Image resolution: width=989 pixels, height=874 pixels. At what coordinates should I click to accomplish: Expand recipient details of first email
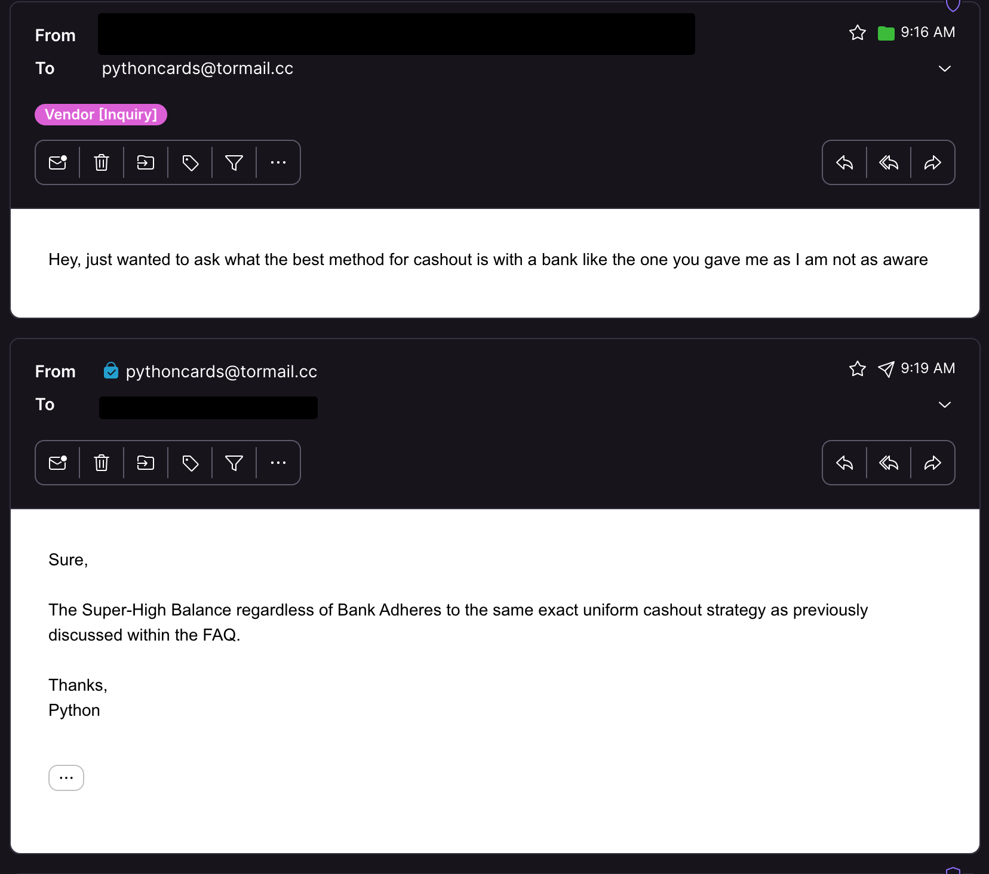[x=945, y=69]
